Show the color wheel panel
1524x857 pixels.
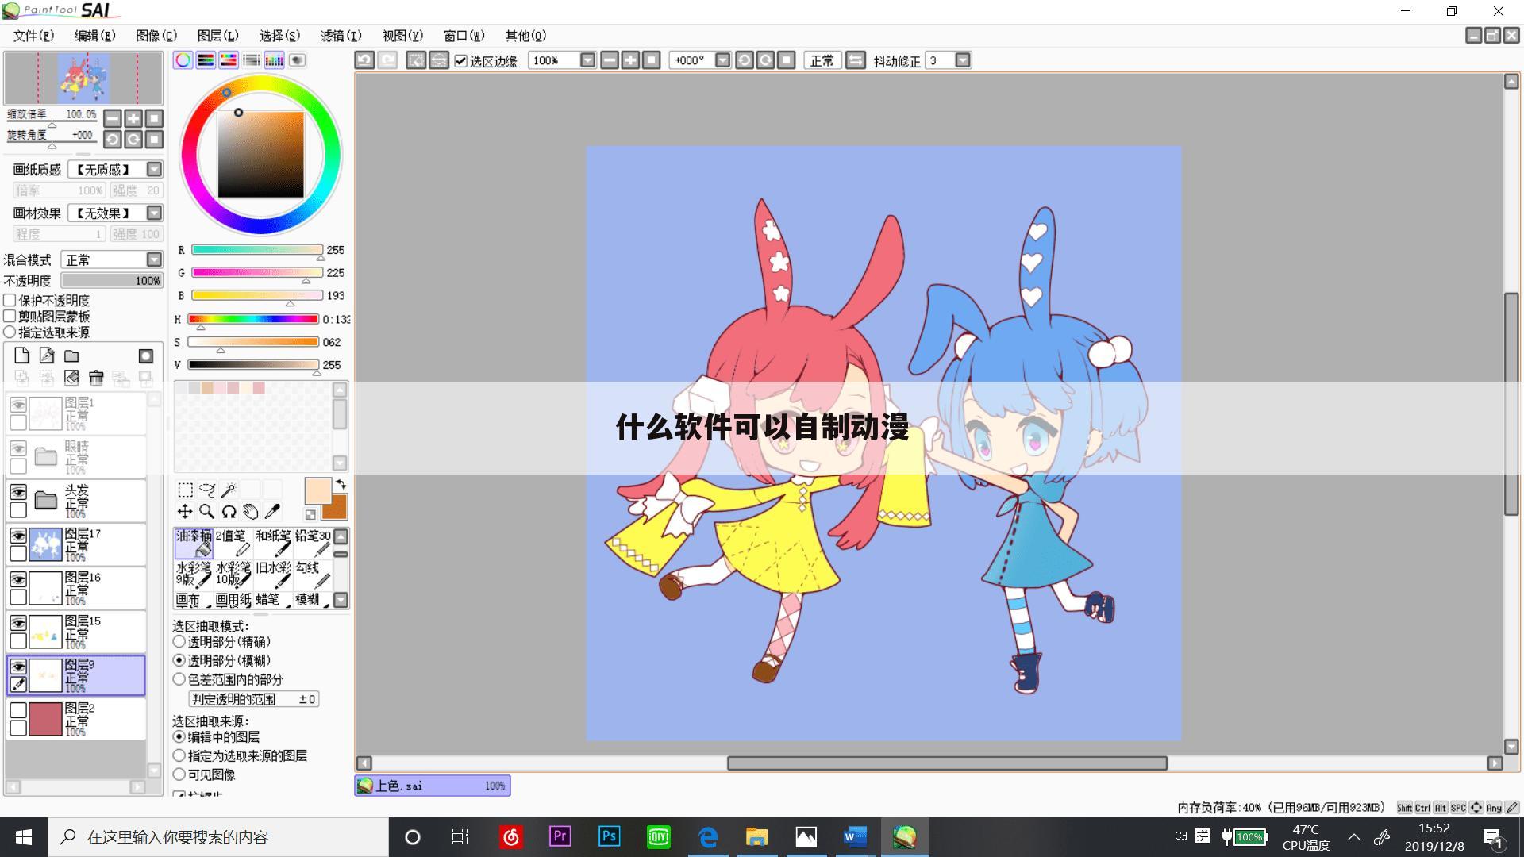tap(183, 60)
